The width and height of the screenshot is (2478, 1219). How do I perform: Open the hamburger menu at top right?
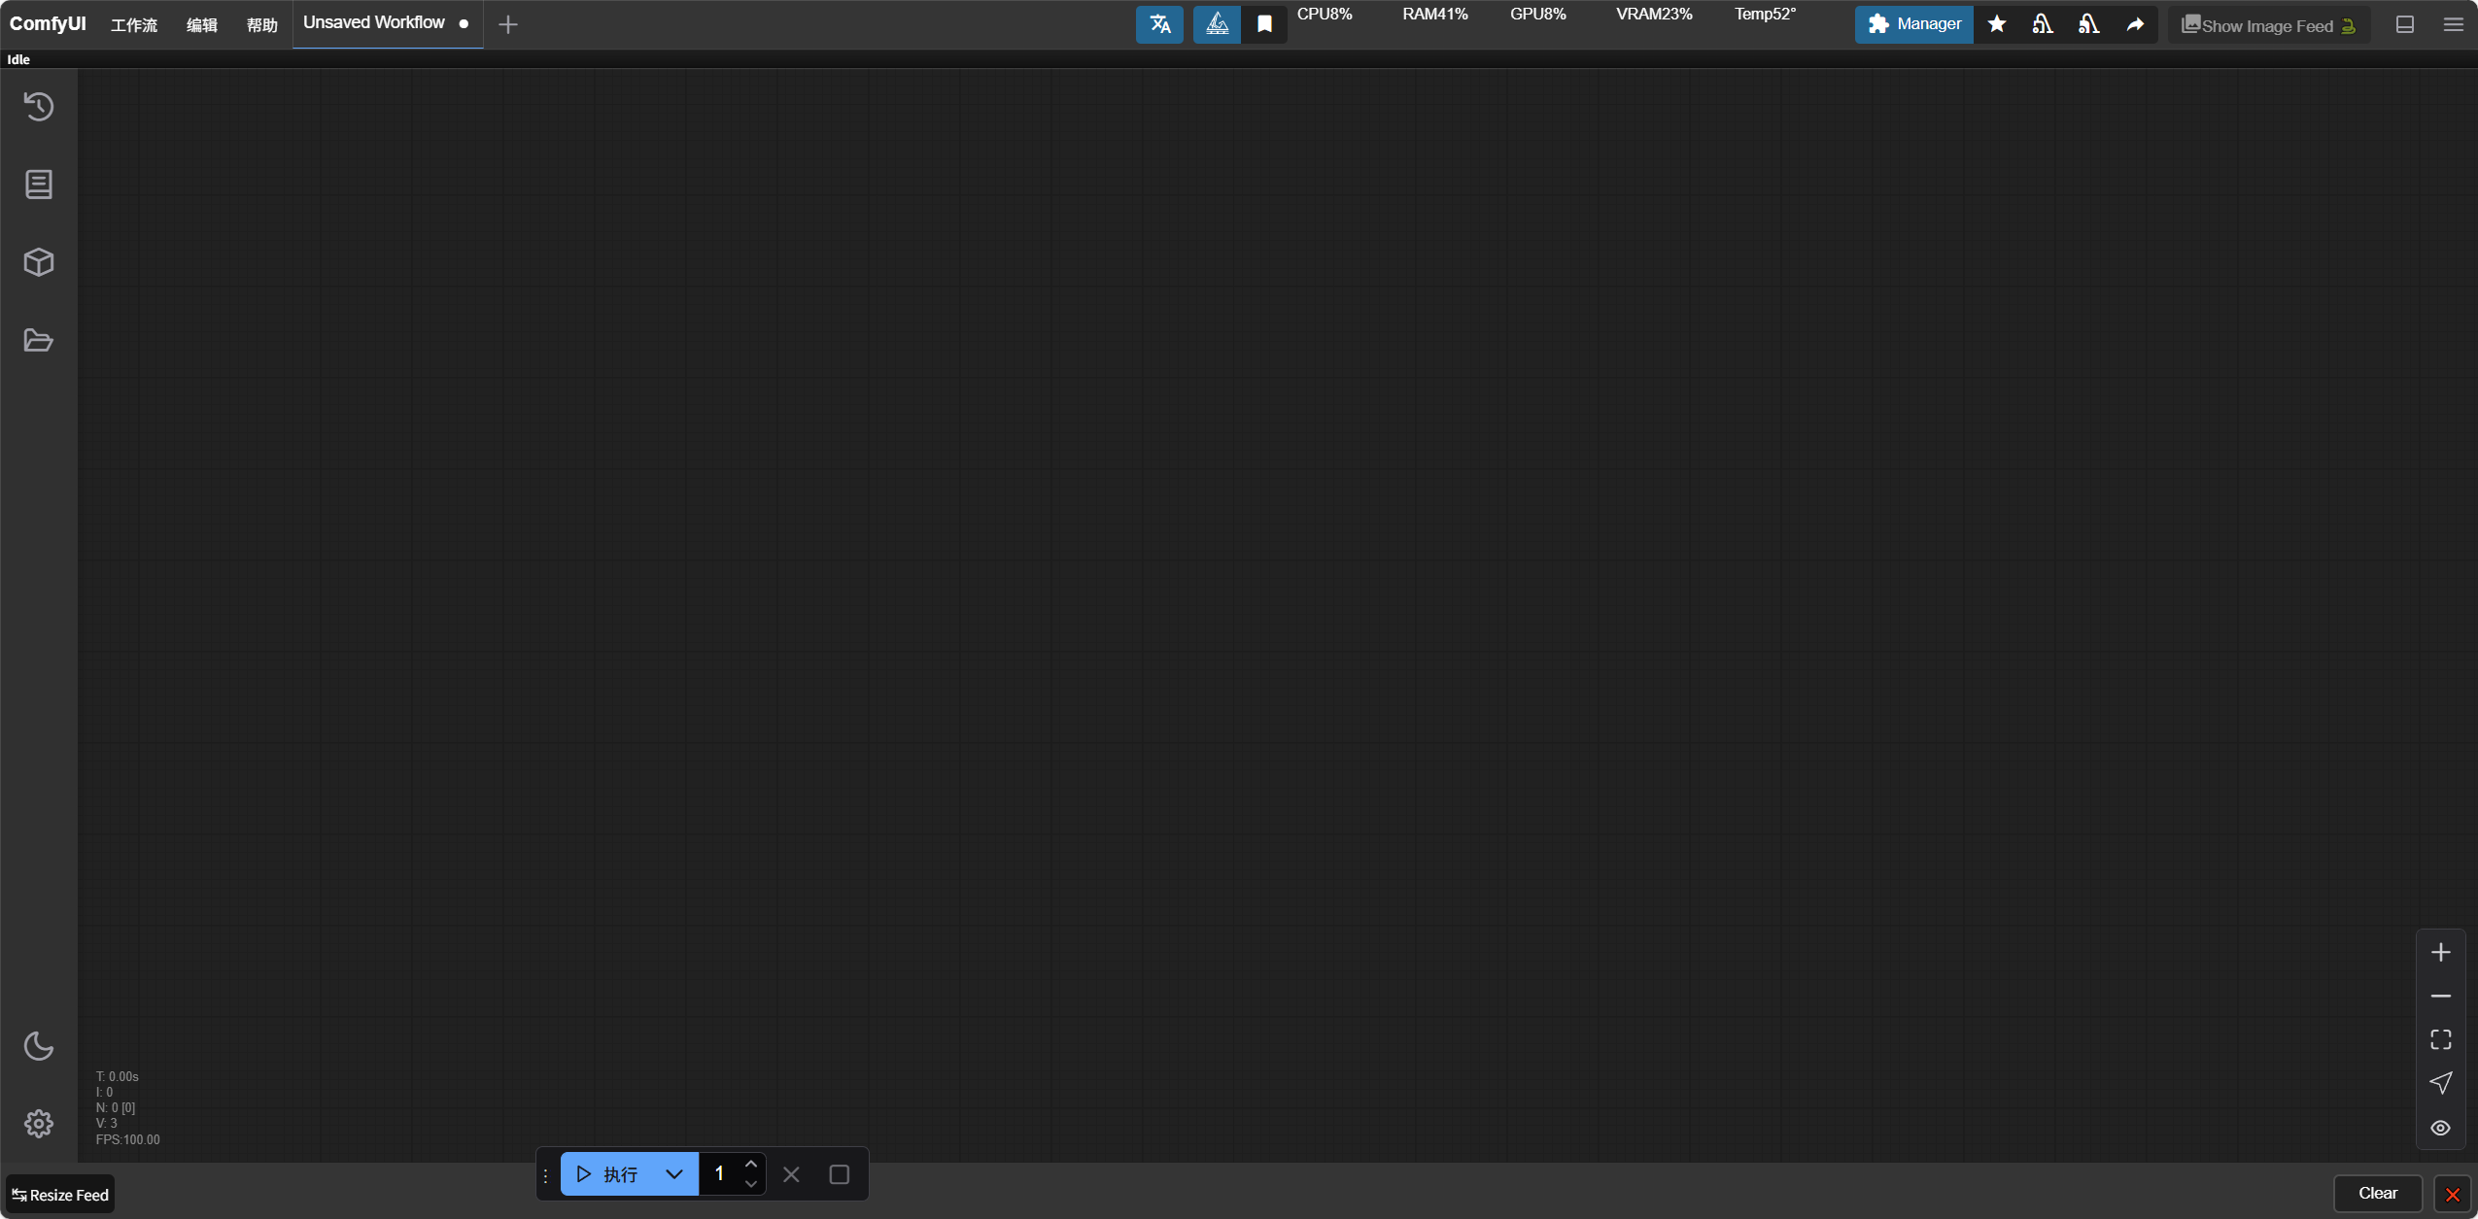[x=2454, y=24]
